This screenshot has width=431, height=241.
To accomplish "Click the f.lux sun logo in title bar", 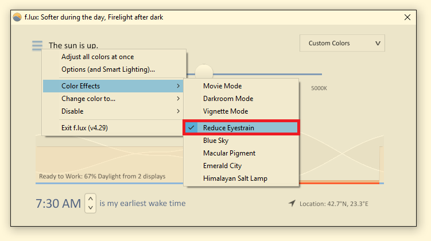I will click(x=17, y=17).
